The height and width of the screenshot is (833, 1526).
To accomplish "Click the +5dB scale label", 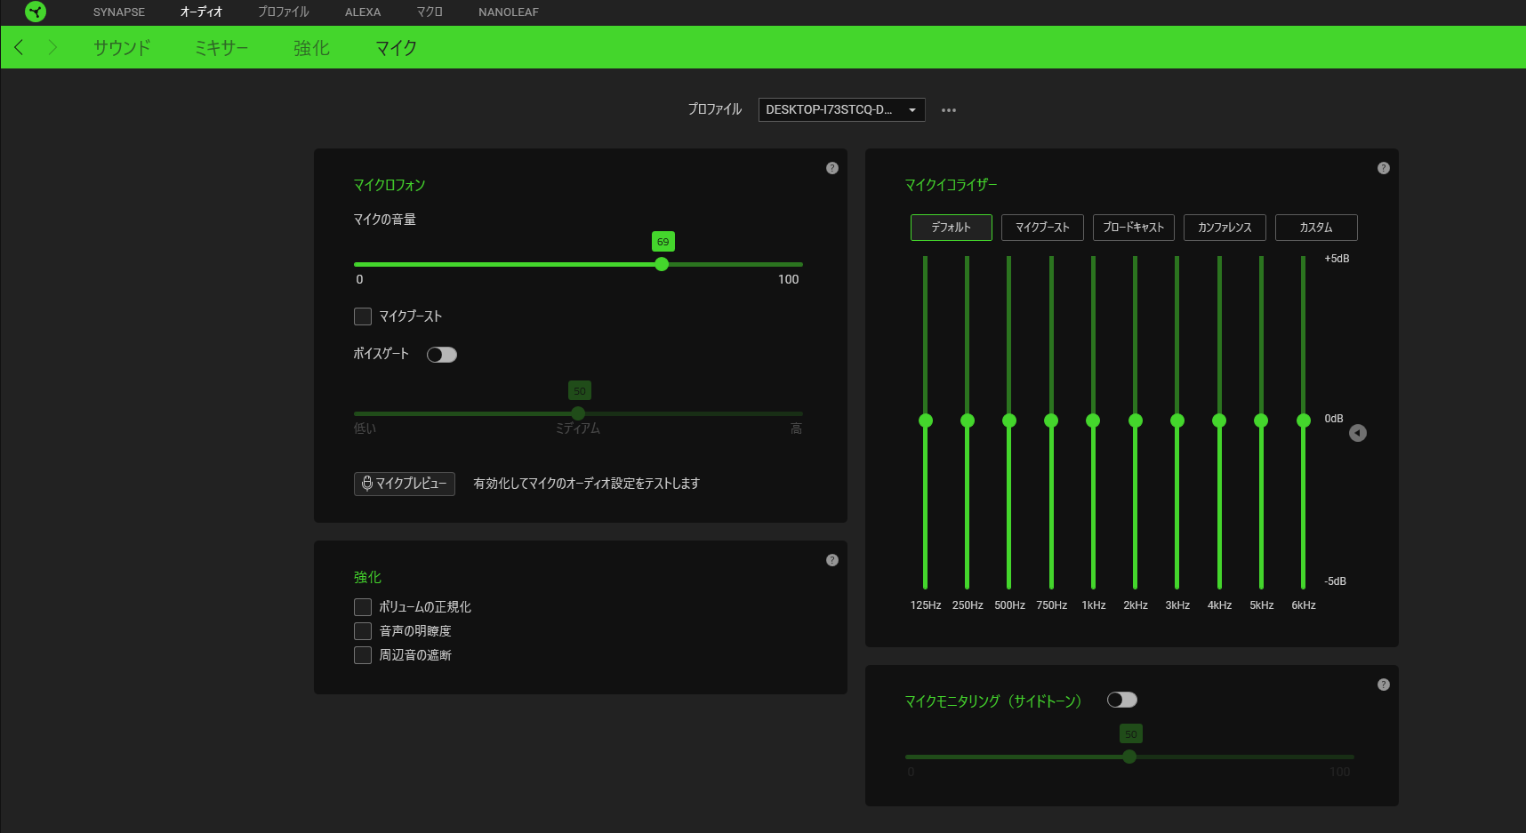I will (1337, 259).
